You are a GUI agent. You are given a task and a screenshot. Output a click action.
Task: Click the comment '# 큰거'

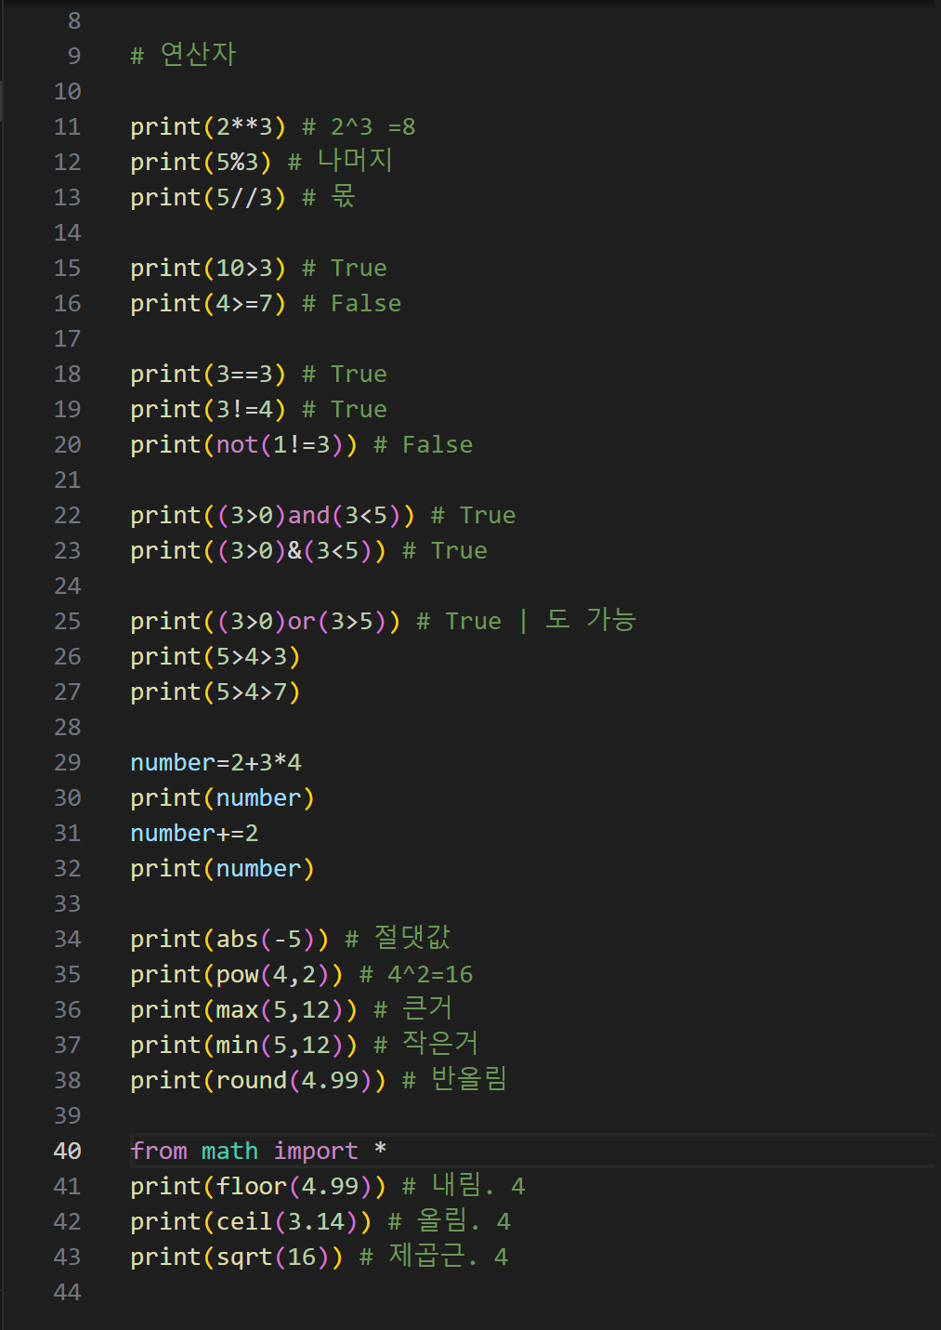tap(412, 1008)
